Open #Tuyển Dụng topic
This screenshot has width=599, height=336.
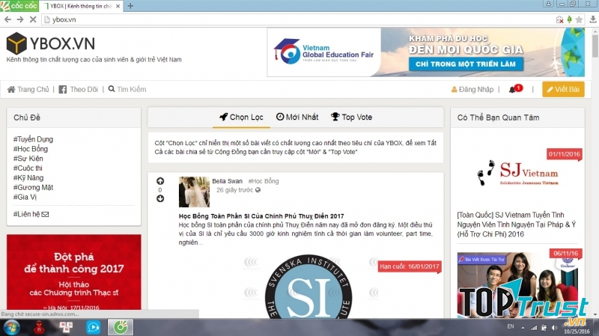coord(33,139)
